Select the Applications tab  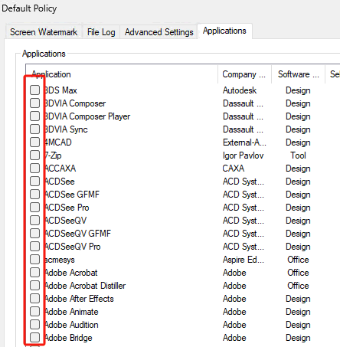[224, 31]
